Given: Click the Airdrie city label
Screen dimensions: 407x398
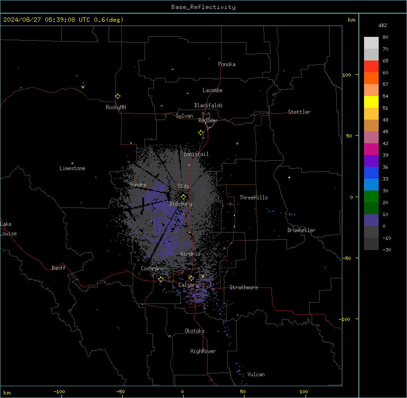Looking at the screenshot, I should 191,254.
